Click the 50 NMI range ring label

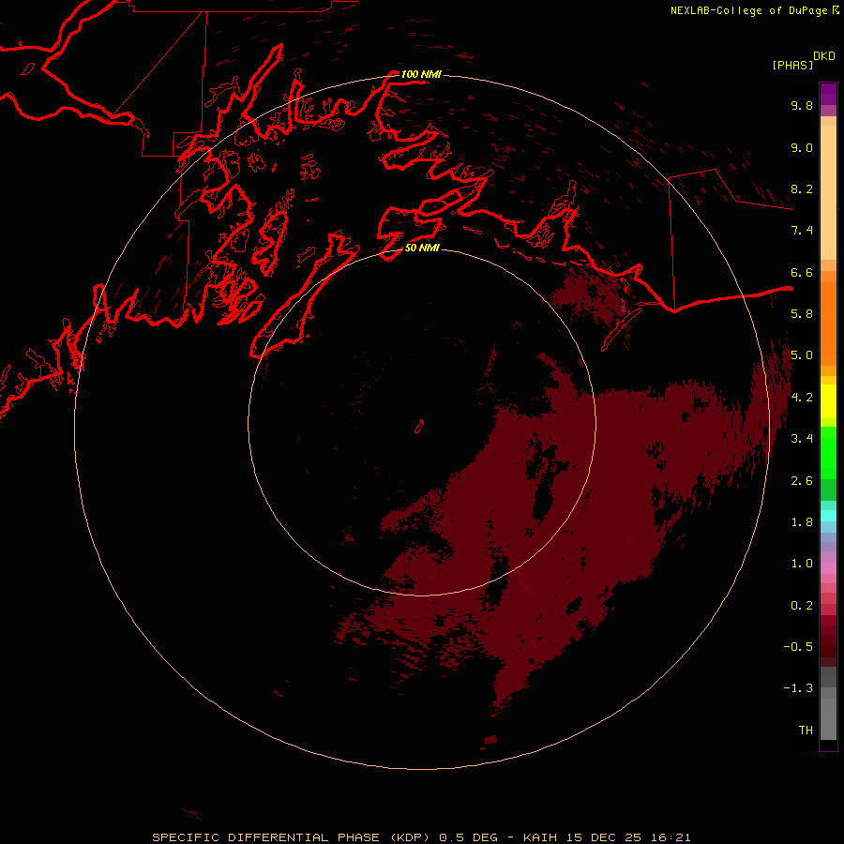click(422, 248)
